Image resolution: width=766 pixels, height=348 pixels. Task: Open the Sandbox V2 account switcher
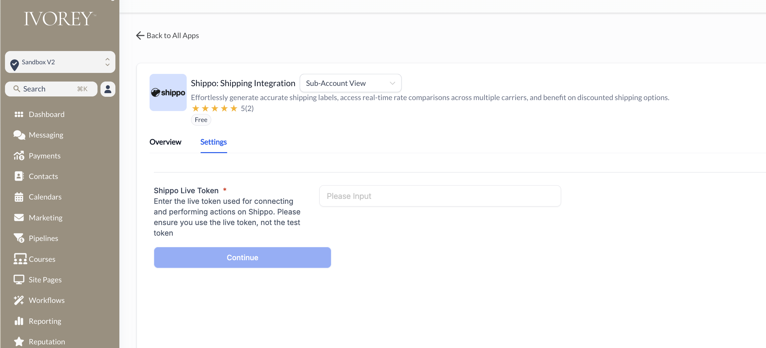[60, 62]
